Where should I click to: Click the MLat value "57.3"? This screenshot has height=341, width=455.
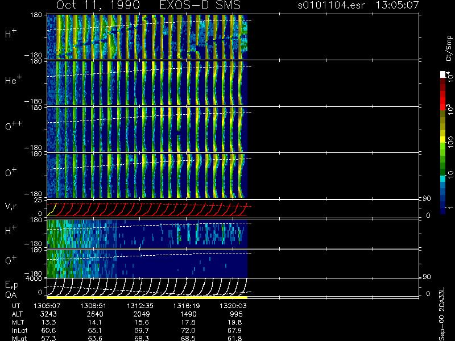pyautogui.click(x=48, y=338)
